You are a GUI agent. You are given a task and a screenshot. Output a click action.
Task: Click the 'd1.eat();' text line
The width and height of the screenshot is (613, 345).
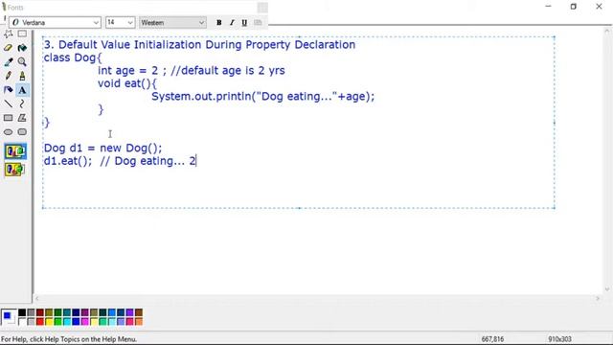pos(68,161)
